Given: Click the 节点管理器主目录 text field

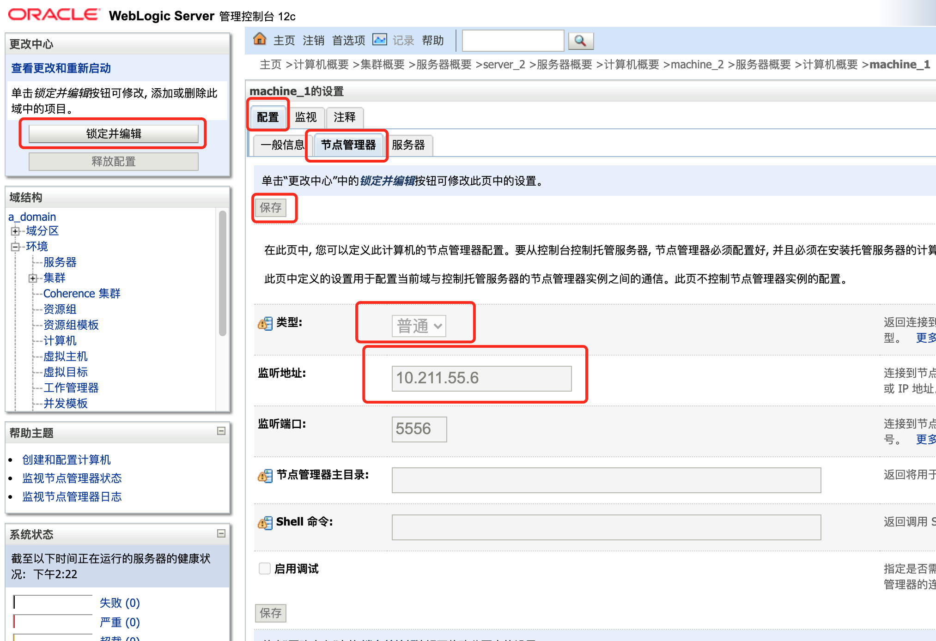Looking at the screenshot, I should pos(607,480).
